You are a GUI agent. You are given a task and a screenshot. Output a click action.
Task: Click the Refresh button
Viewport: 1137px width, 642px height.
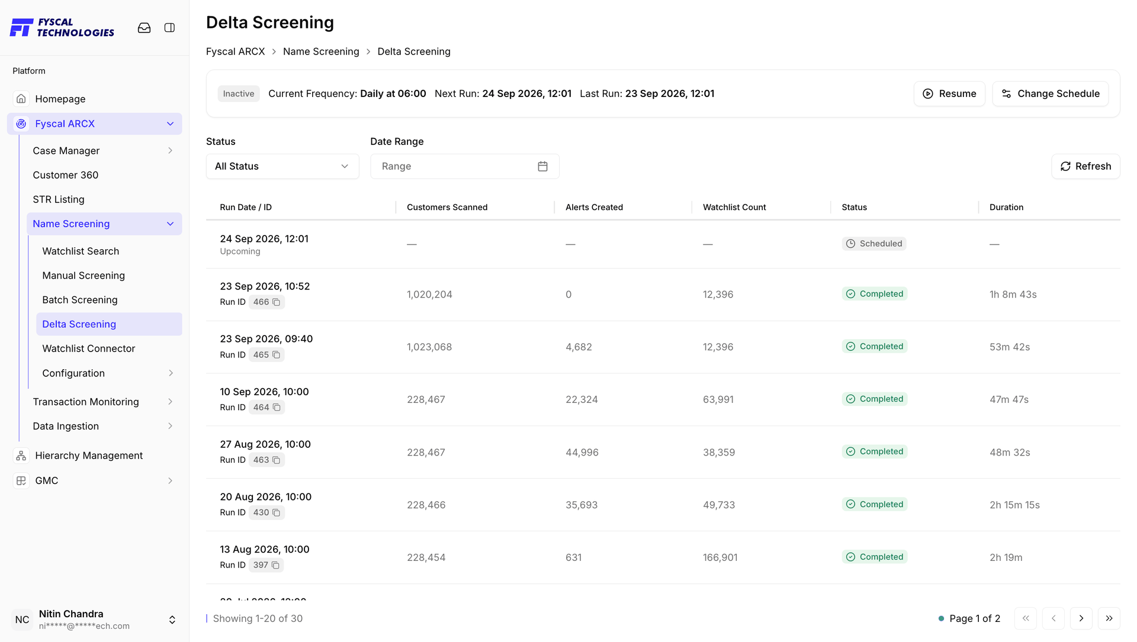(1085, 166)
